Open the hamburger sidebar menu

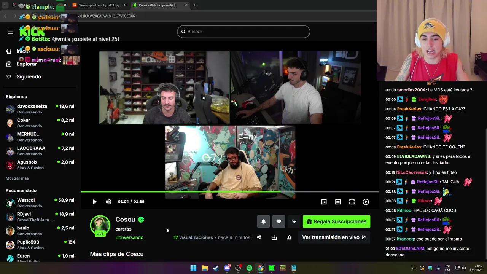coord(10,32)
